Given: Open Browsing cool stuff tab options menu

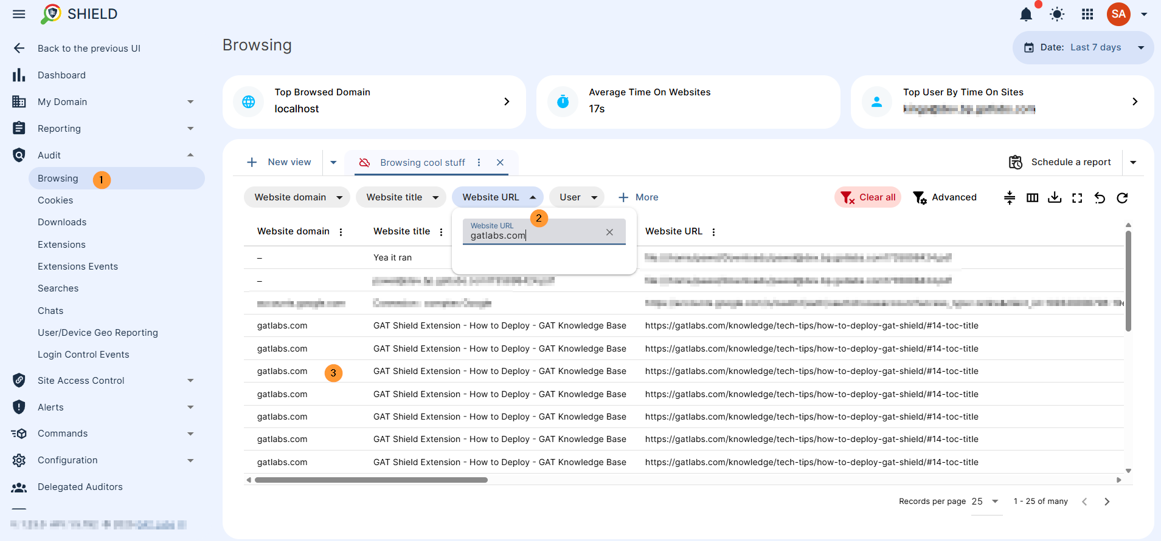Looking at the screenshot, I should (x=479, y=162).
